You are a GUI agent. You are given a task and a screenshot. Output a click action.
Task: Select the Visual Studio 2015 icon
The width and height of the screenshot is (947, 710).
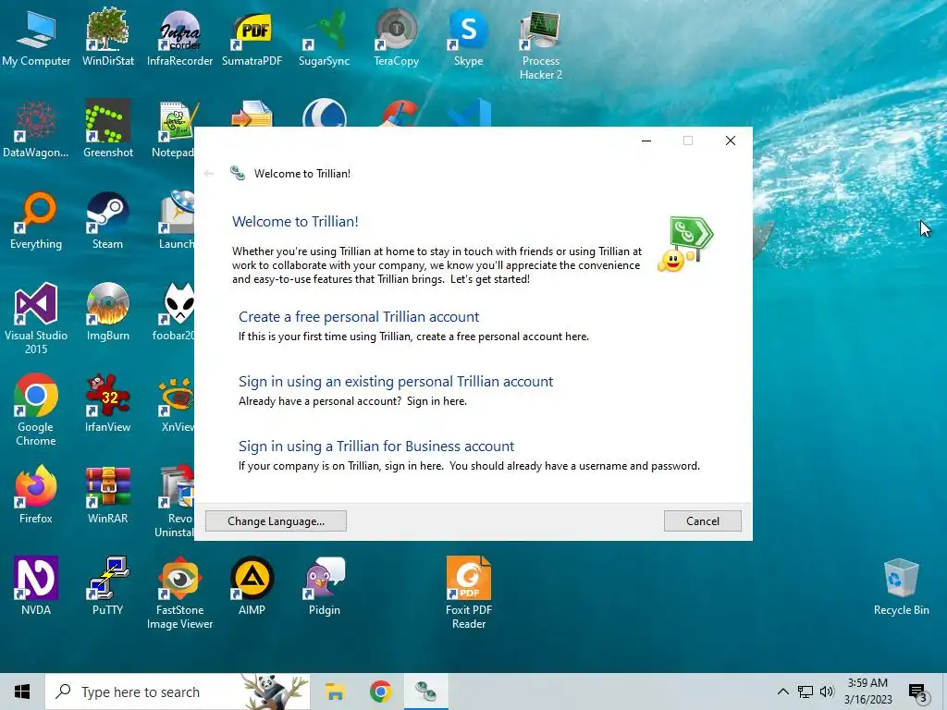pos(36,319)
